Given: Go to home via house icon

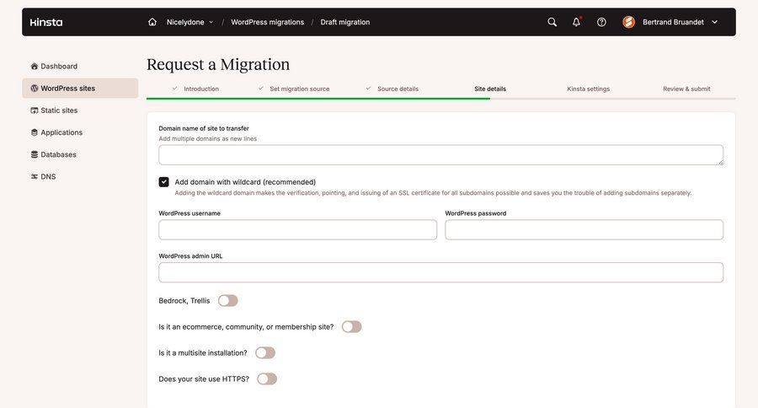Looking at the screenshot, I should click(152, 22).
